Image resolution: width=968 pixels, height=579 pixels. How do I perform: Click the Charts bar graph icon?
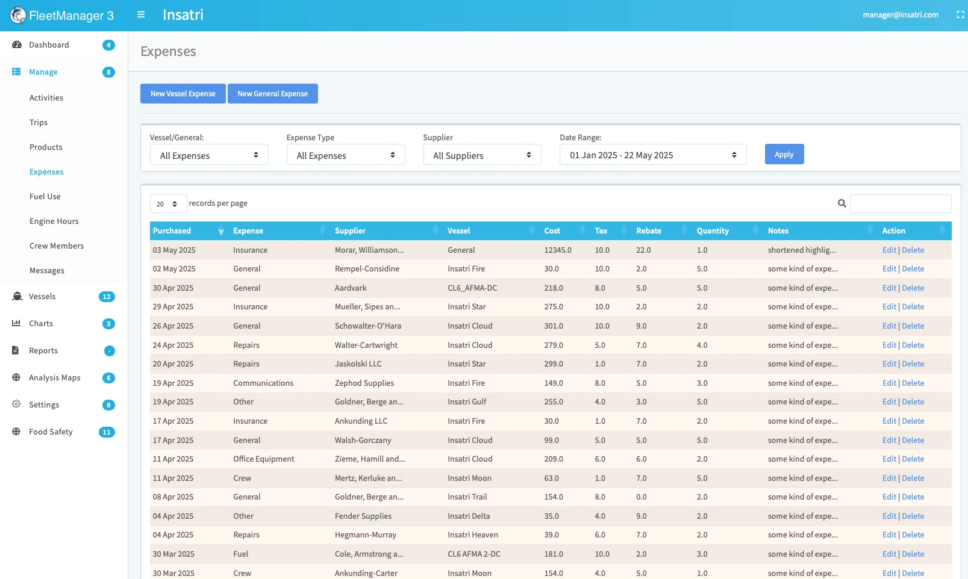(x=16, y=323)
